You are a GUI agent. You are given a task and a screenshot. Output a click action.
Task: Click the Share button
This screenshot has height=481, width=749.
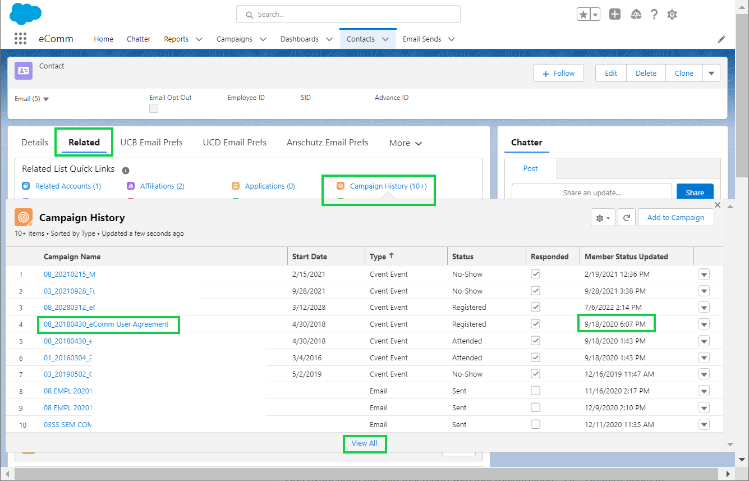695,193
